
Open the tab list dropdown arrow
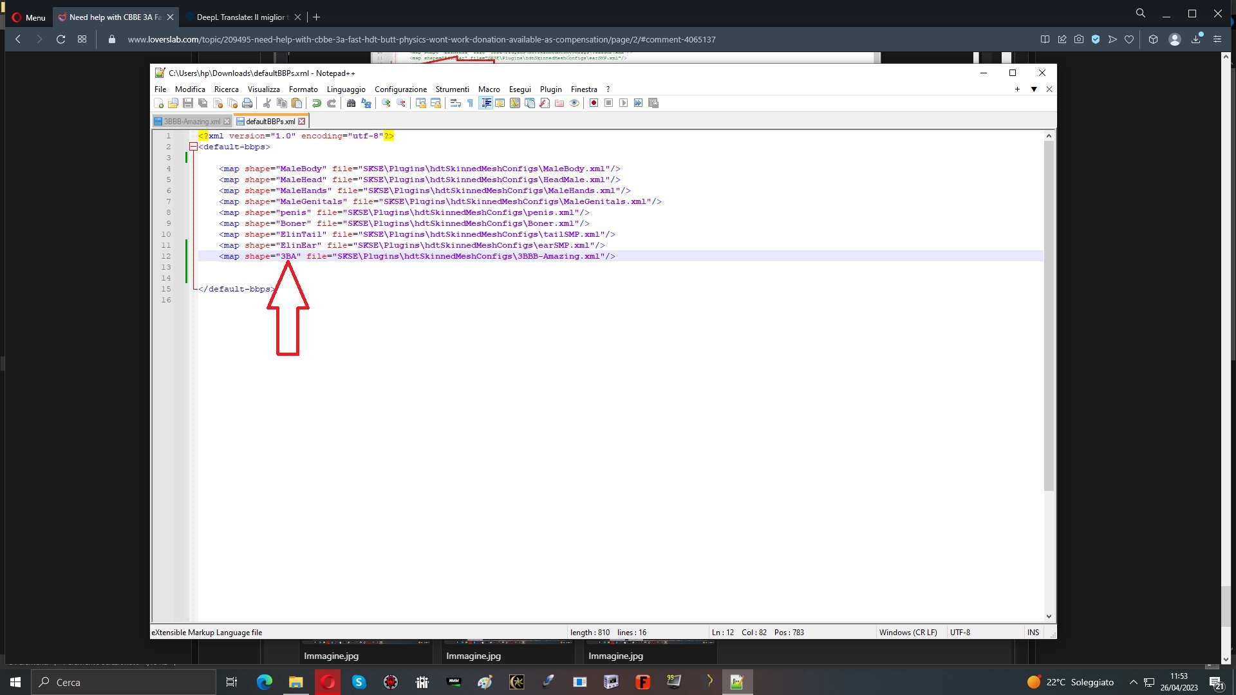(1034, 89)
